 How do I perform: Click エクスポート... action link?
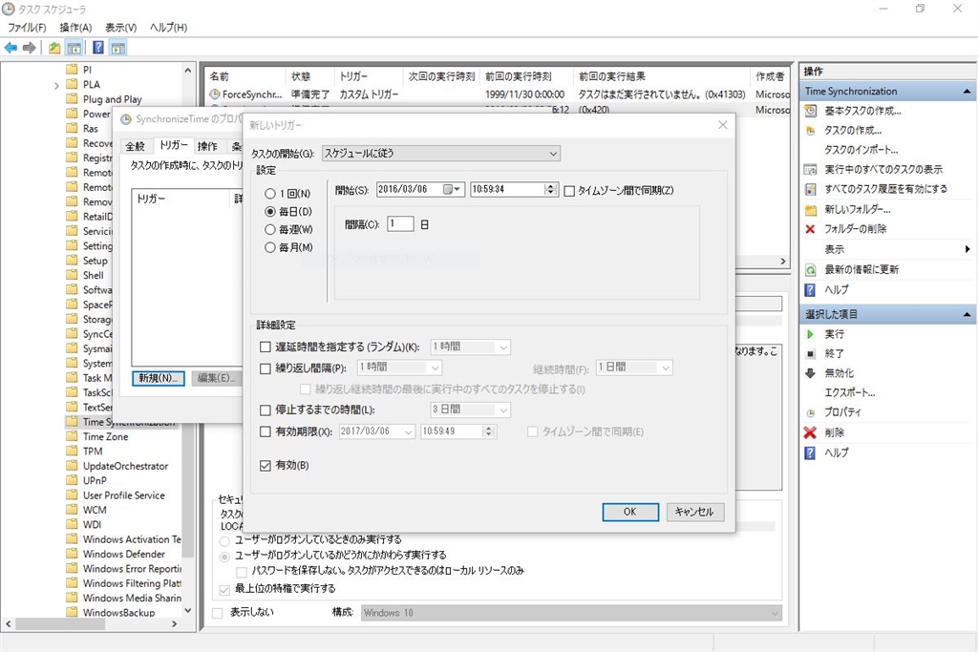849,392
